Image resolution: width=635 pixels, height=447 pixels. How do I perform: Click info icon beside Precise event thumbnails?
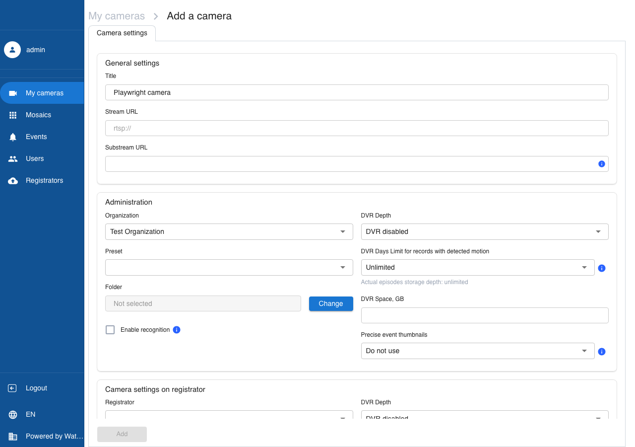click(x=602, y=352)
